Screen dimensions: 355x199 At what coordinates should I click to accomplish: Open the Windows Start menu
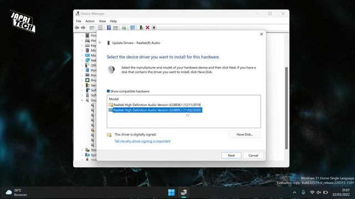(x=171, y=192)
